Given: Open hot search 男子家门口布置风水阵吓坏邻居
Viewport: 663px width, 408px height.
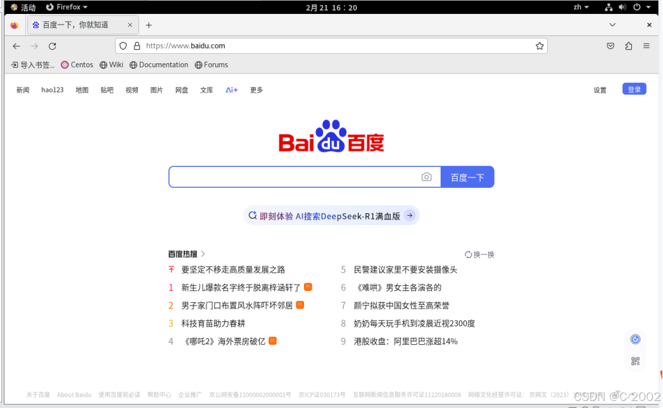Looking at the screenshot, I should (x=237, y=306).
